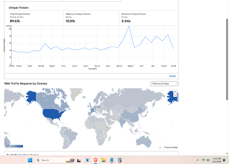The width and height of the screenshot is (229, 164).
Task: Click the Wed 25 peak on chart
Action: 129,26
